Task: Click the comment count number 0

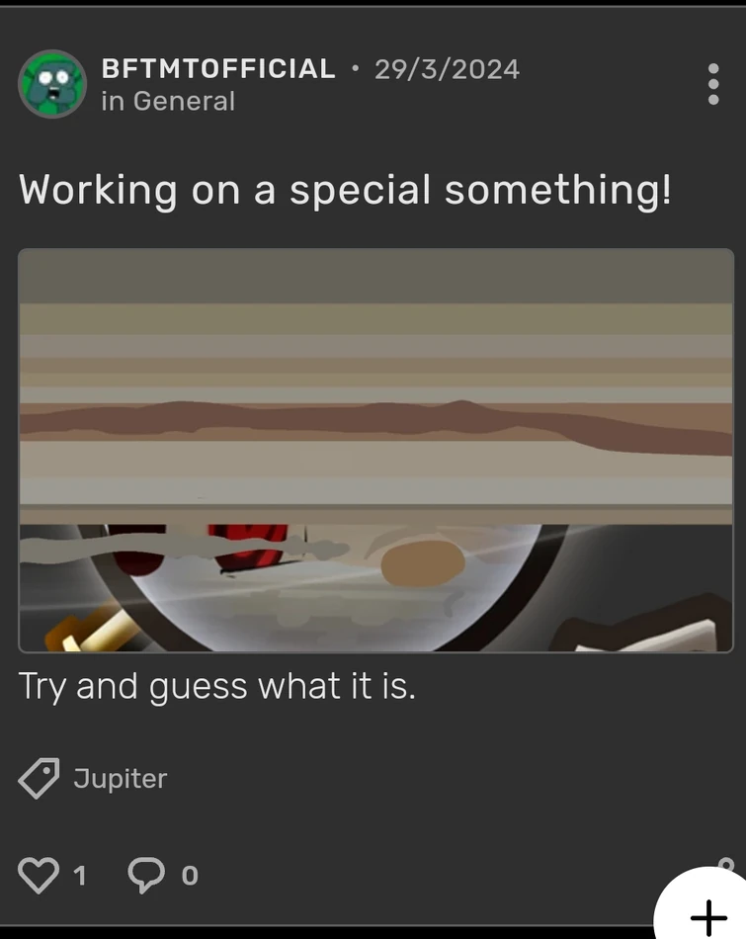Action: [x=190, y=876]
